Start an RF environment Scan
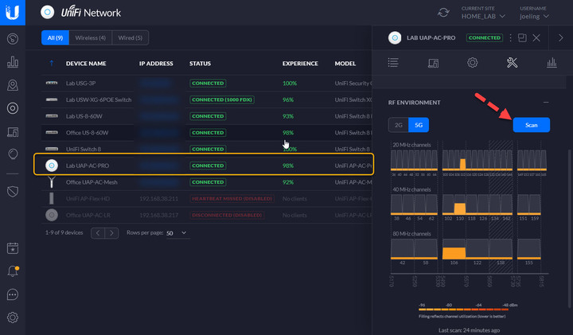 tap(532, 125)
